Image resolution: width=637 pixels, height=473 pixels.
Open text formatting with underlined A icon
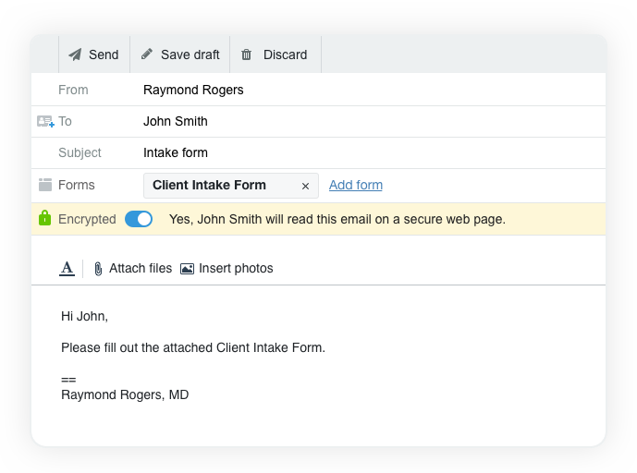pyautogui.click(x=67, y=268)
